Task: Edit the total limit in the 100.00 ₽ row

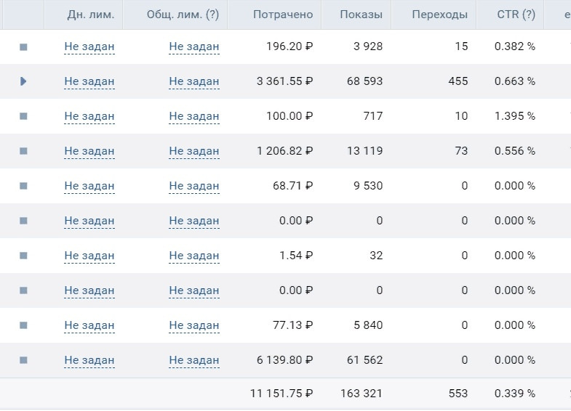Action: click(x=194, y=116)
